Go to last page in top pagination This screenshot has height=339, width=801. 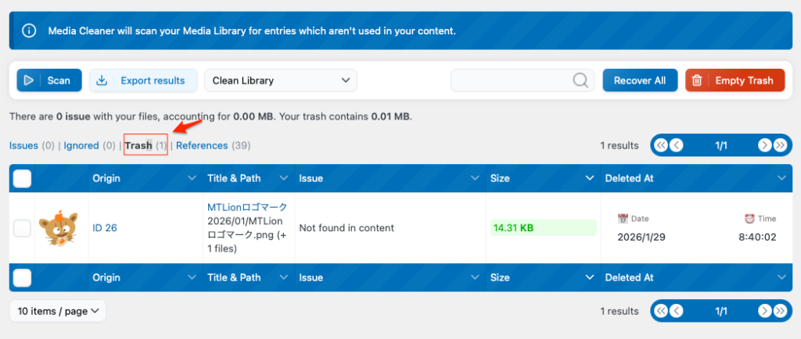coord(780,145)
